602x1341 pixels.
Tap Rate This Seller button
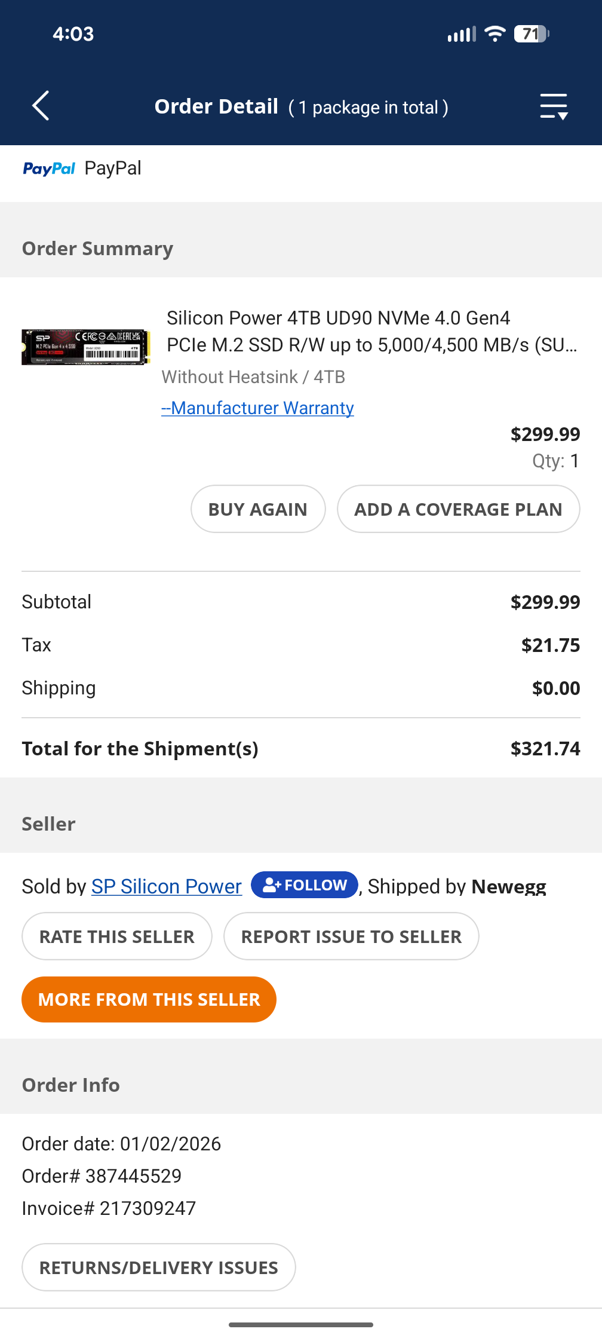[117, 936]
